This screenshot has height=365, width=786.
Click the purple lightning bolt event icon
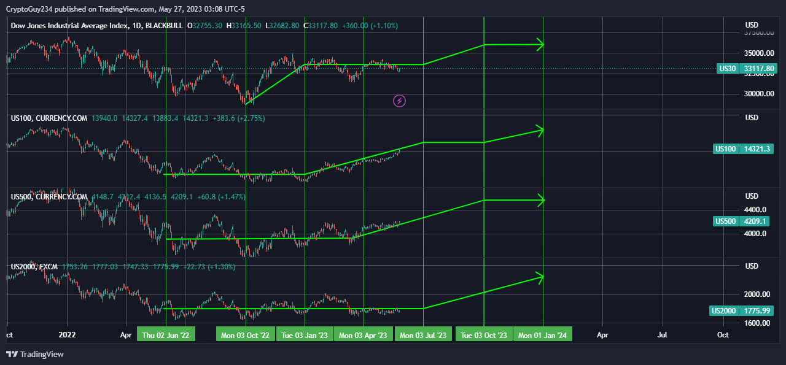tap(399, 101)
